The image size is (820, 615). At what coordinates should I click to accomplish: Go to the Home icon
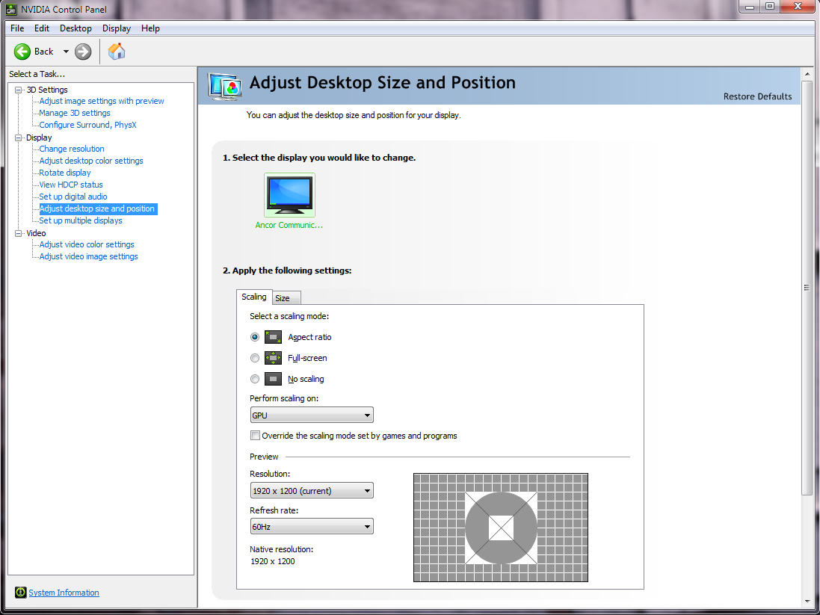(x=117, y=52)
